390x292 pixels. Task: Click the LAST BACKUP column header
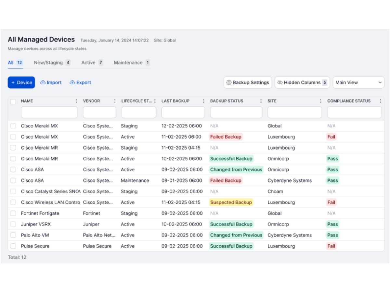pos(175,101)
